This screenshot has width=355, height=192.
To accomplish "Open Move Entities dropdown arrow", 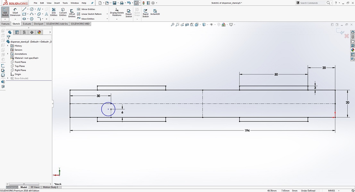I will pos(107,19).
